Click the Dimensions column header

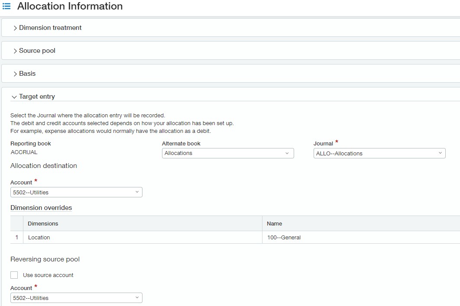[43, 223]
